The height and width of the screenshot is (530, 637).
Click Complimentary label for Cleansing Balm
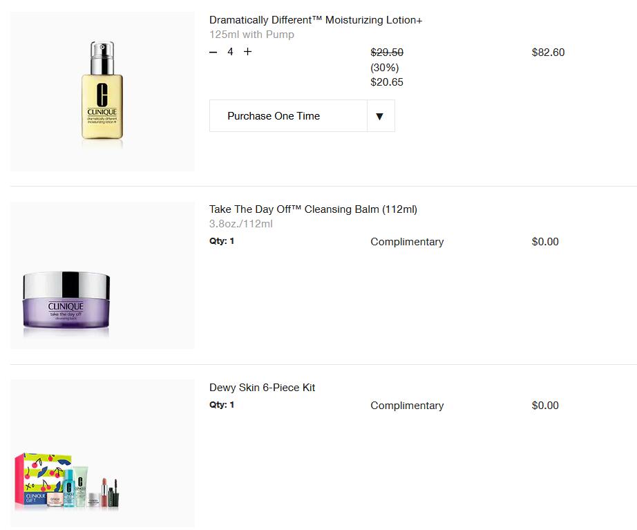pos(407,242)
